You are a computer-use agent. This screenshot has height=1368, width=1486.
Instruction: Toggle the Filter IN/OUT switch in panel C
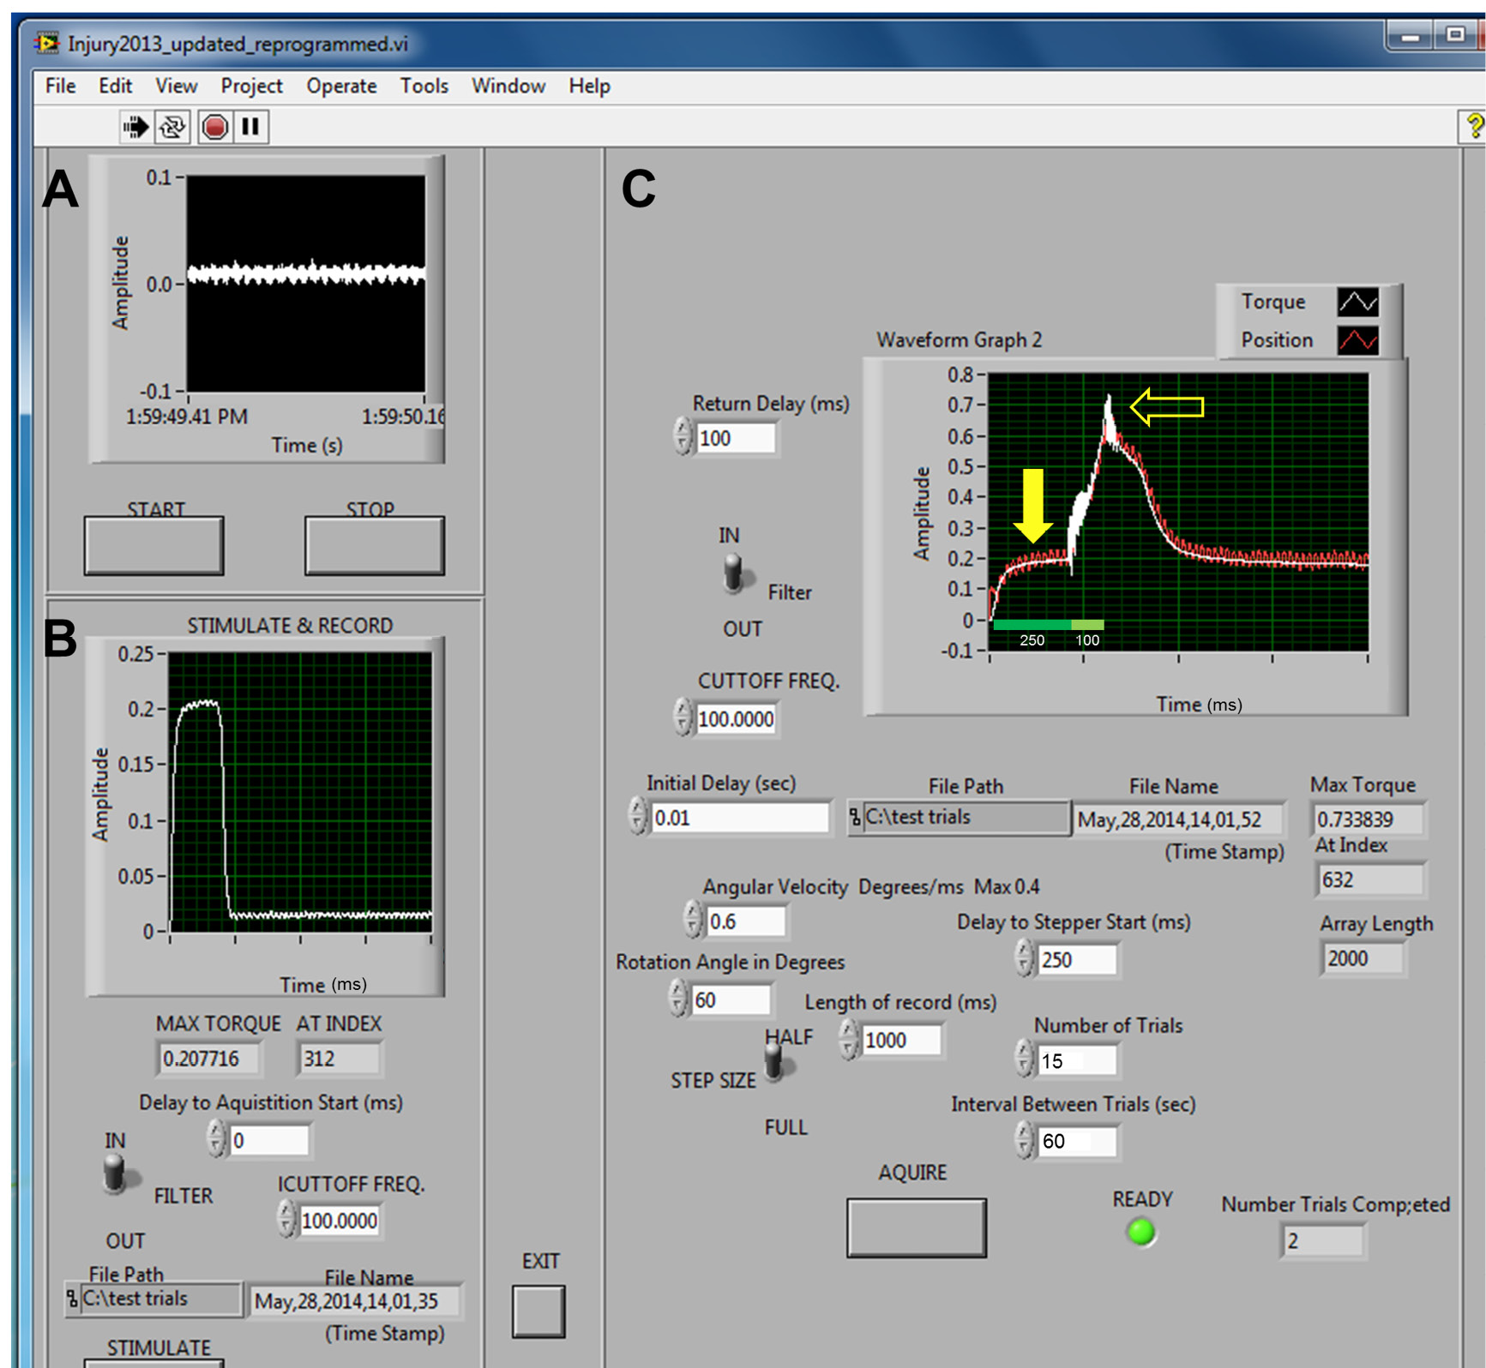coord(733,573)
